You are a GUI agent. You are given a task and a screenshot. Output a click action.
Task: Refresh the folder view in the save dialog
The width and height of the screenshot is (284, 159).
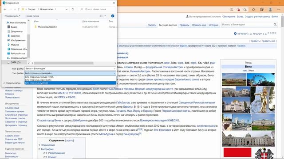[73, 9]
